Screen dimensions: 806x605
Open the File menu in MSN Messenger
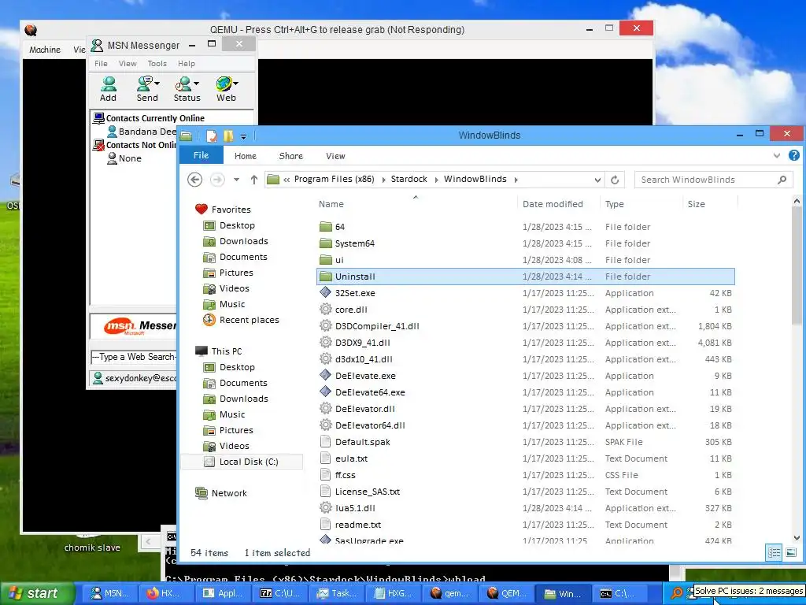pyautogui.click(x=102, y=64)
